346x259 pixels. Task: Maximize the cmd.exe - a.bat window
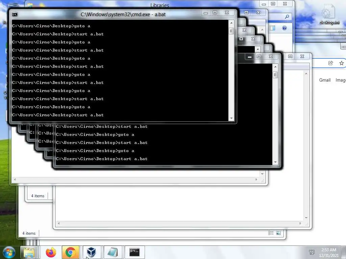(x=215, y=13)
